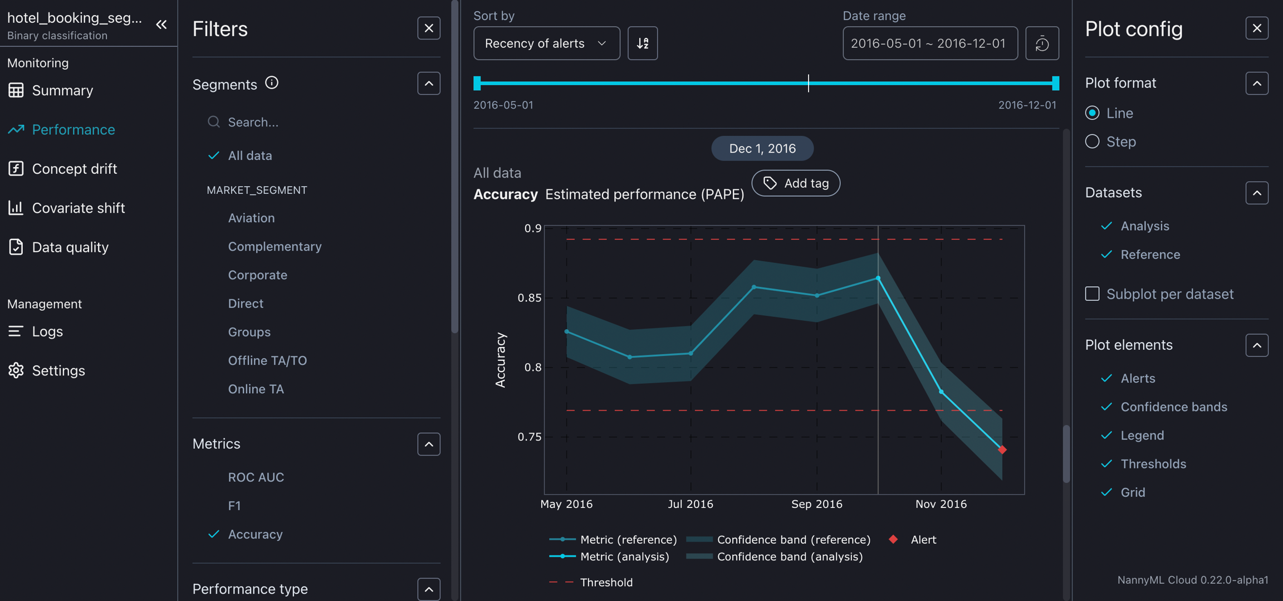Collapse the Plot elements section
The width and height of the screenshot is (1283, 601).
pyautogui.click(x=1256, y=345)
